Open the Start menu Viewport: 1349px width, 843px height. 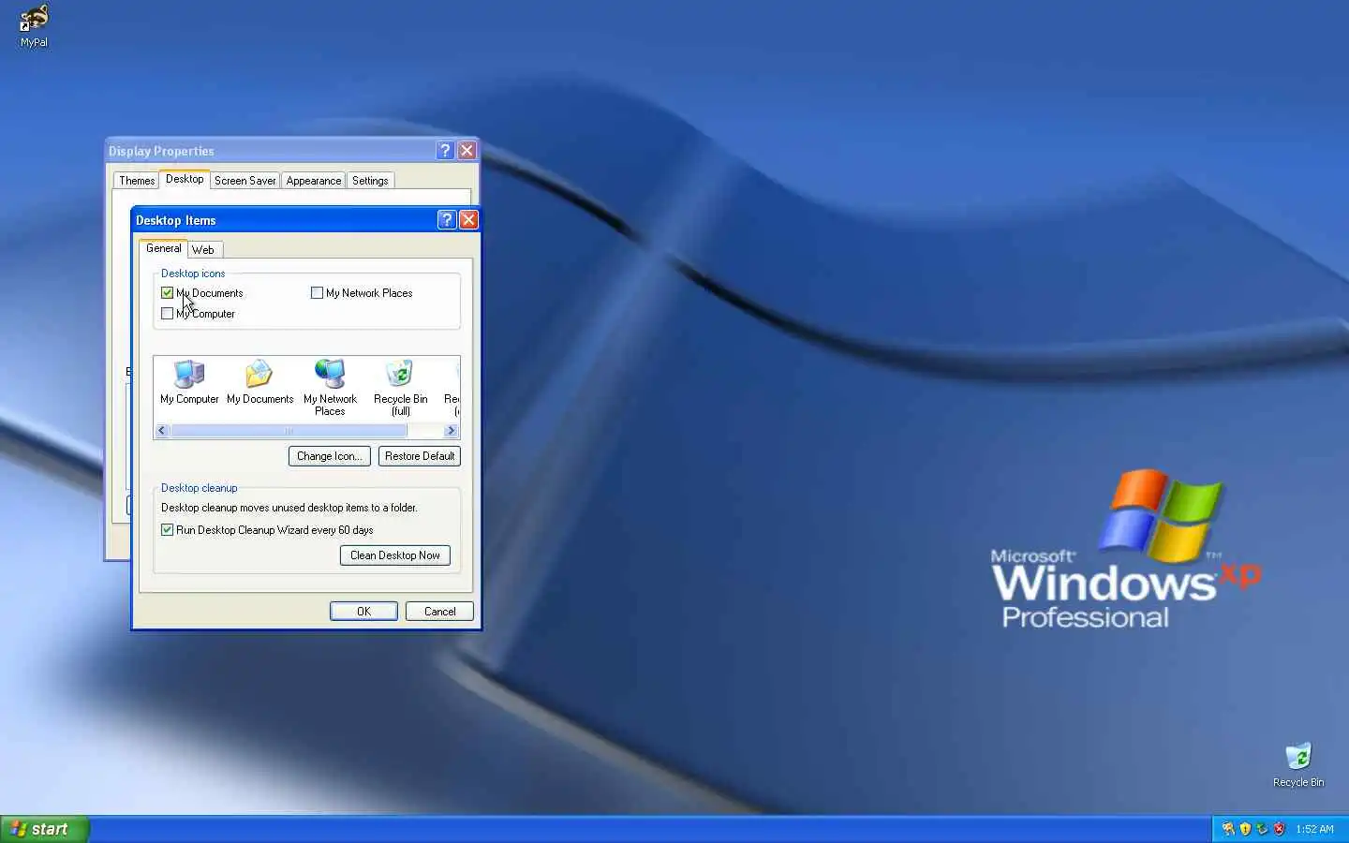click(x=45, y=829)
